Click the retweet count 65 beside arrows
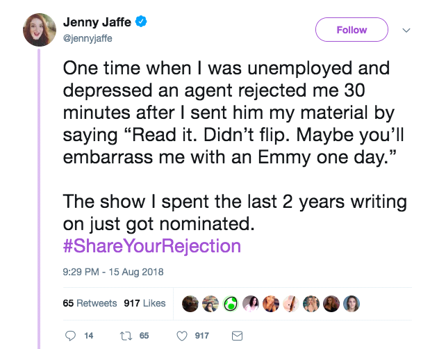This screenshot has width=430, height=349. (144, 336)
